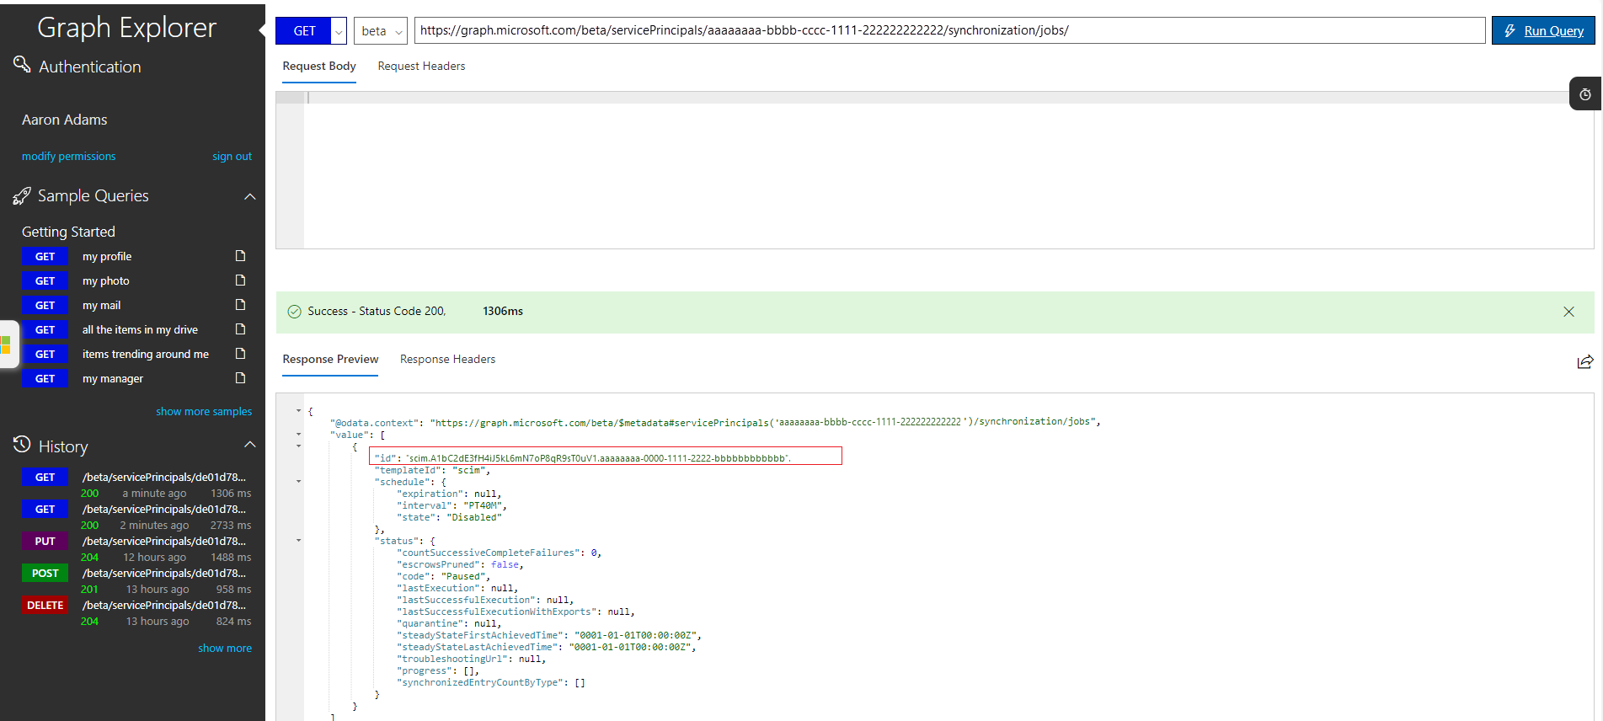Viewport: 1603px width, 721px height.
Task: Click show more samples link
Action: 204,412
